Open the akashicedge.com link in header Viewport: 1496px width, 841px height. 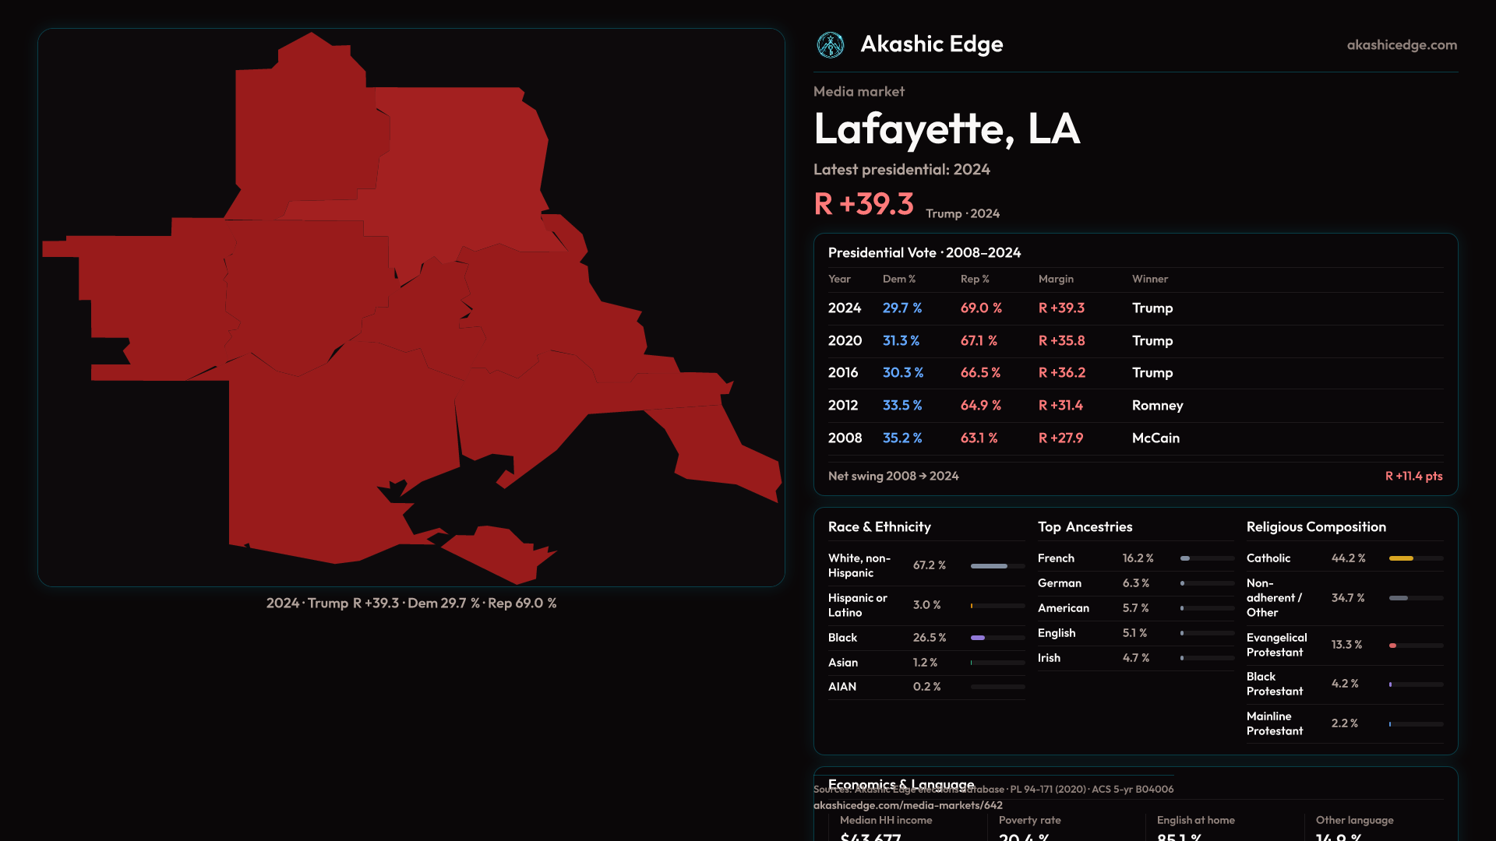click(1401, 45)
